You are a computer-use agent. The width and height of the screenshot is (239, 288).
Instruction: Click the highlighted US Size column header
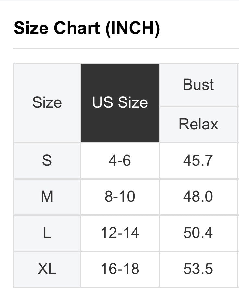pyautogui.click(x=120, y=103)
